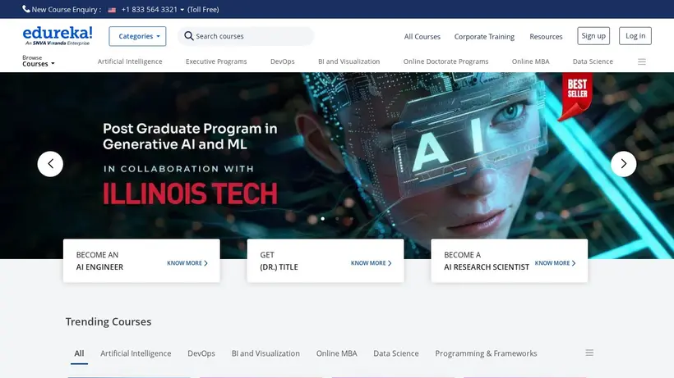Click the US flag icon
Screen dimensions: 674x378
pos(112,10)
